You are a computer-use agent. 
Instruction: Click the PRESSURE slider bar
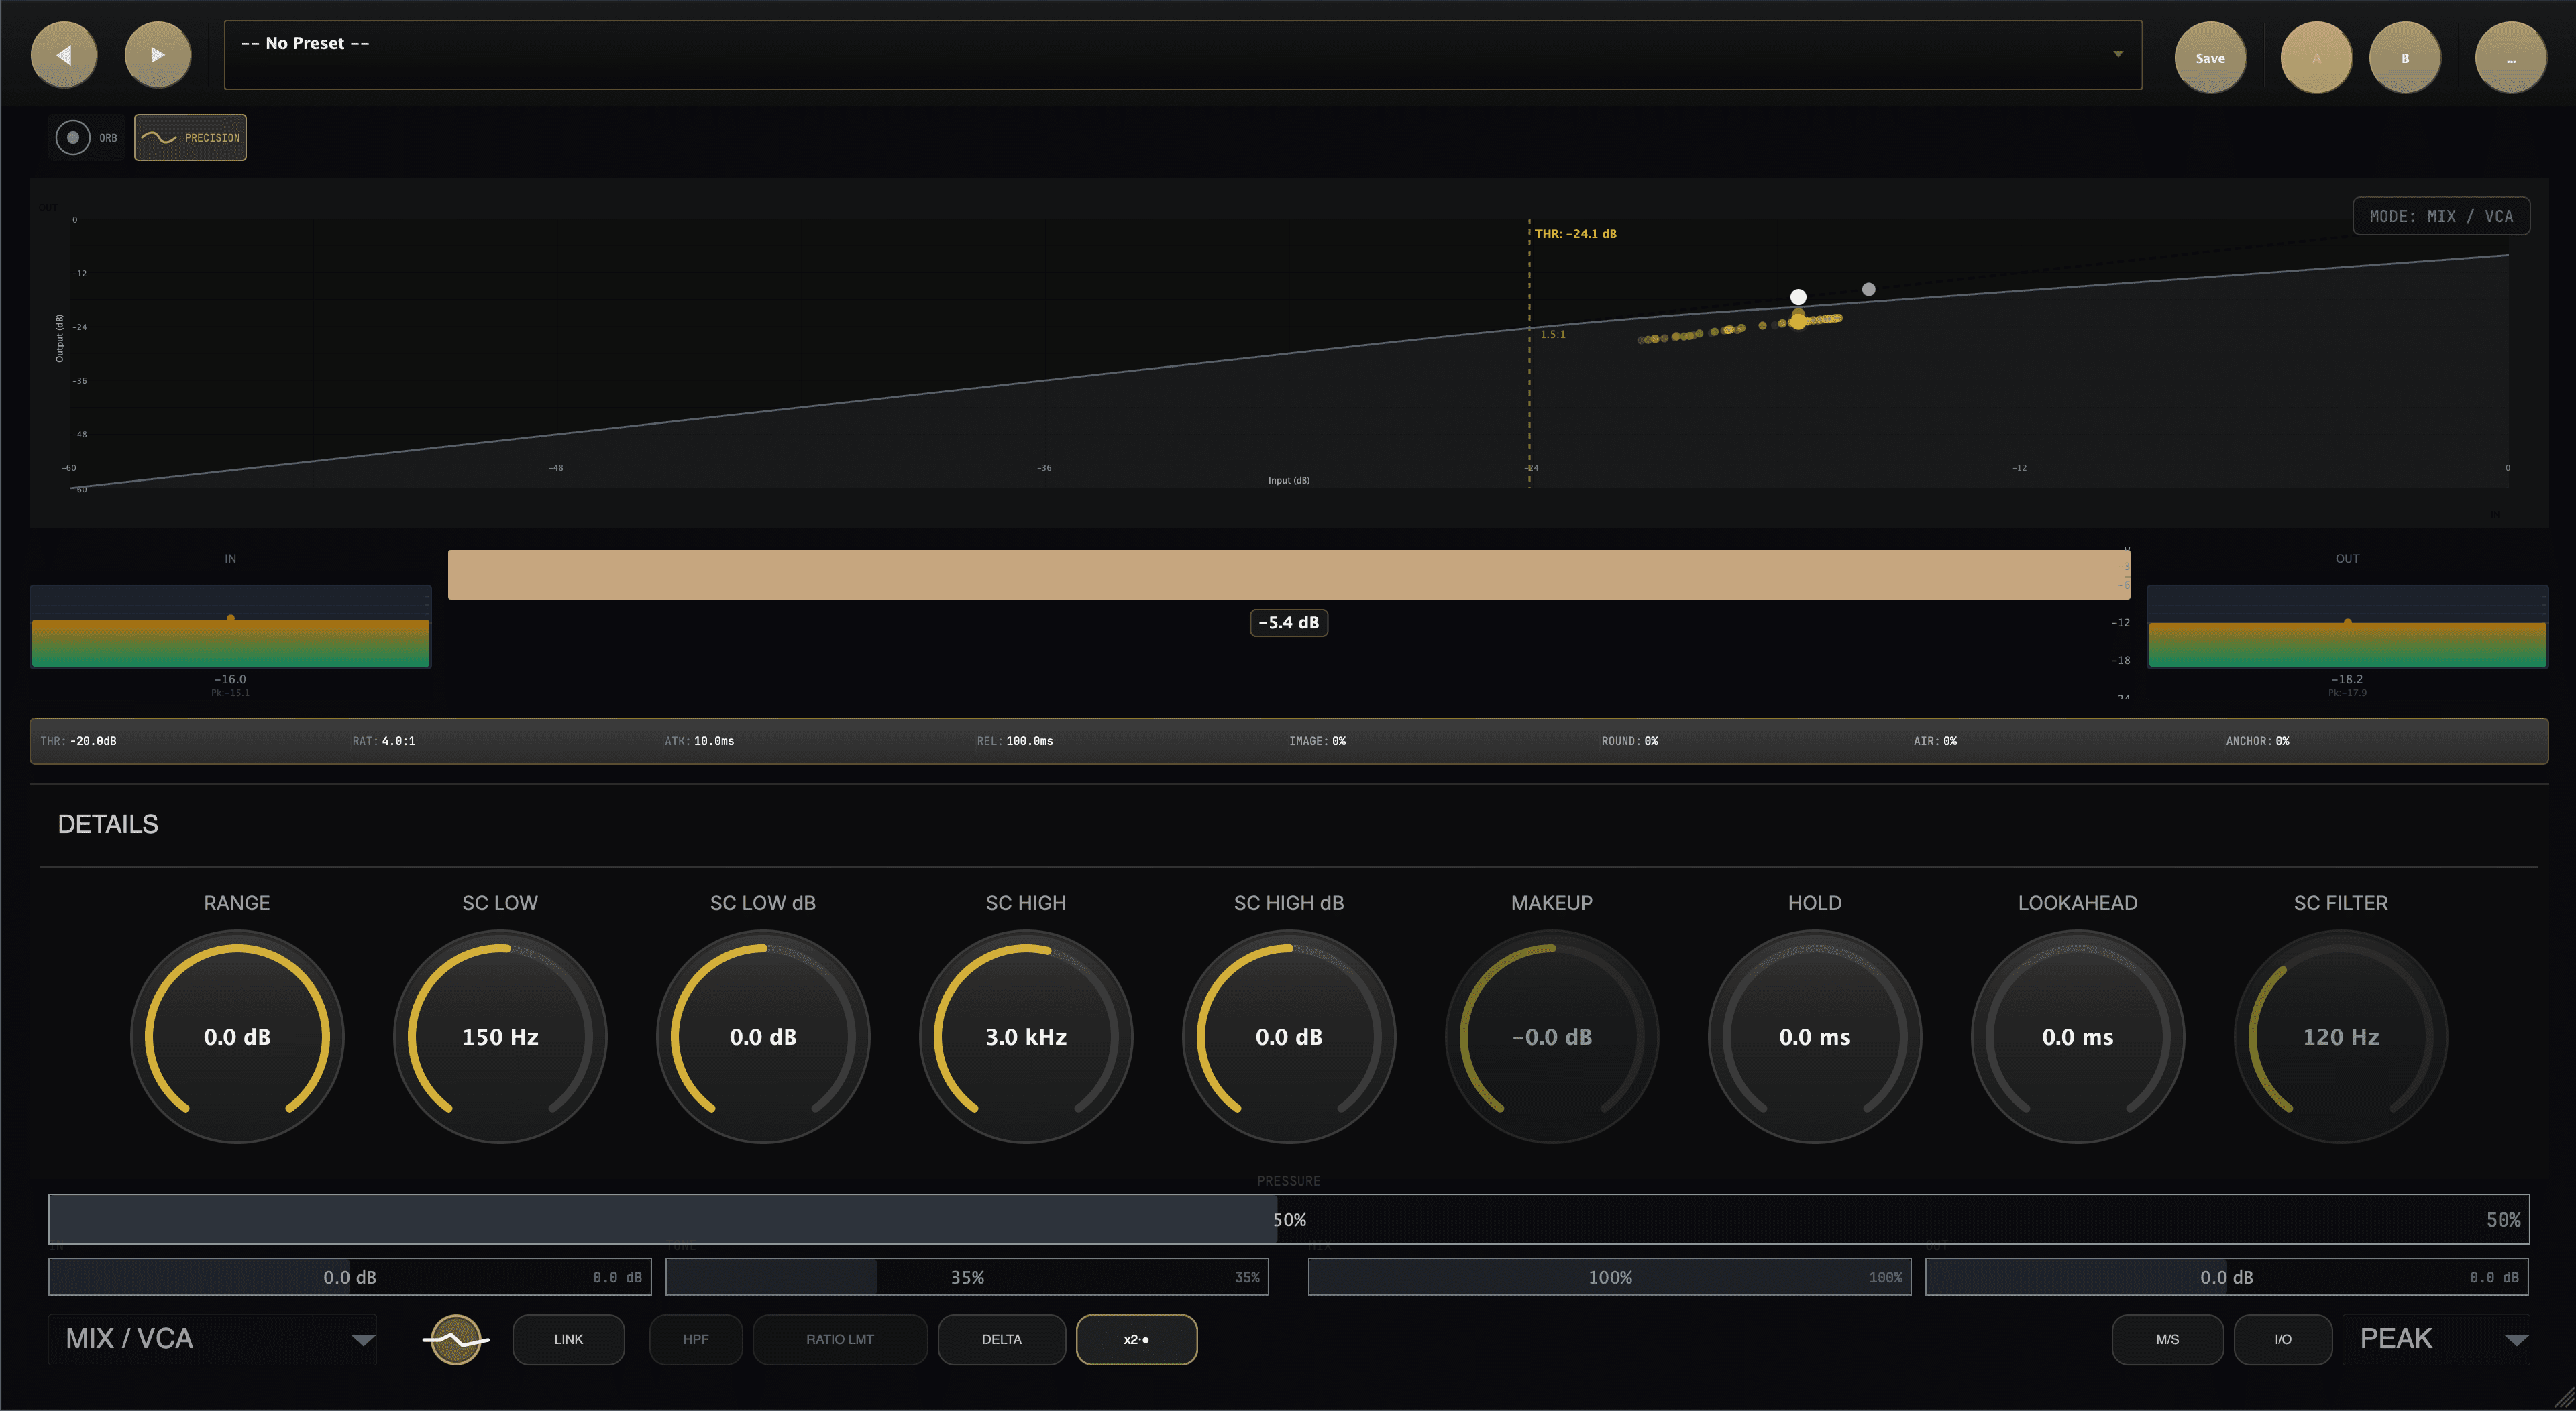(1288, 1219)
